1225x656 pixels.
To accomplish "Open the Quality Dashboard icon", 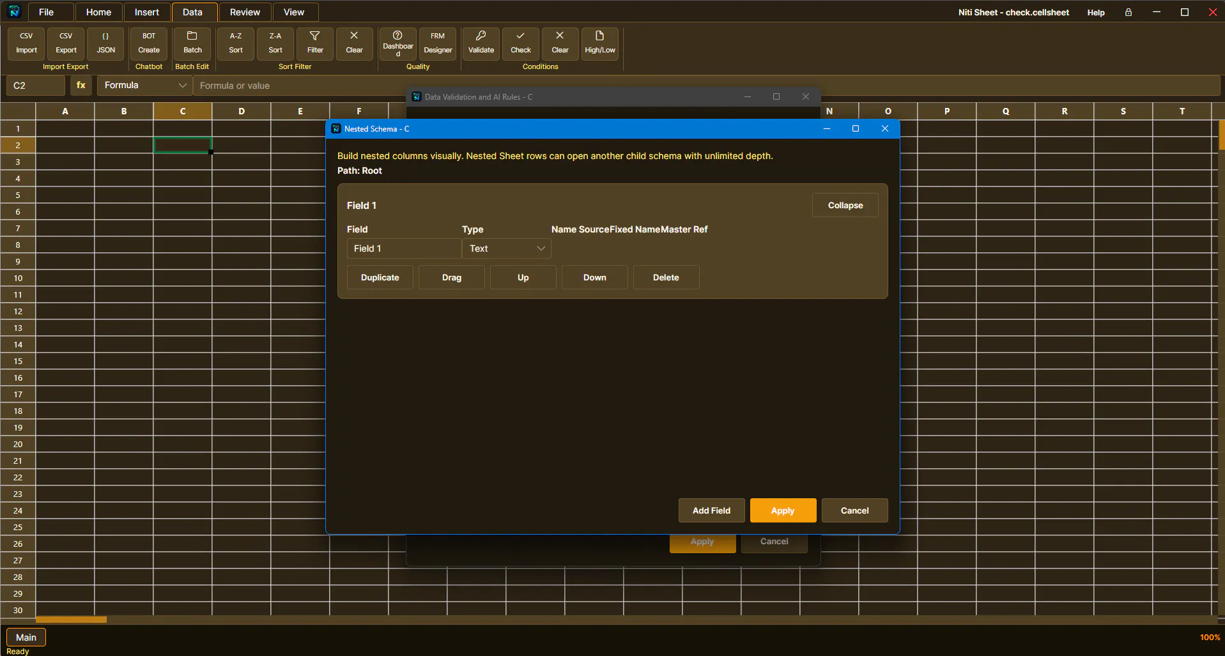I will [397, 43].
